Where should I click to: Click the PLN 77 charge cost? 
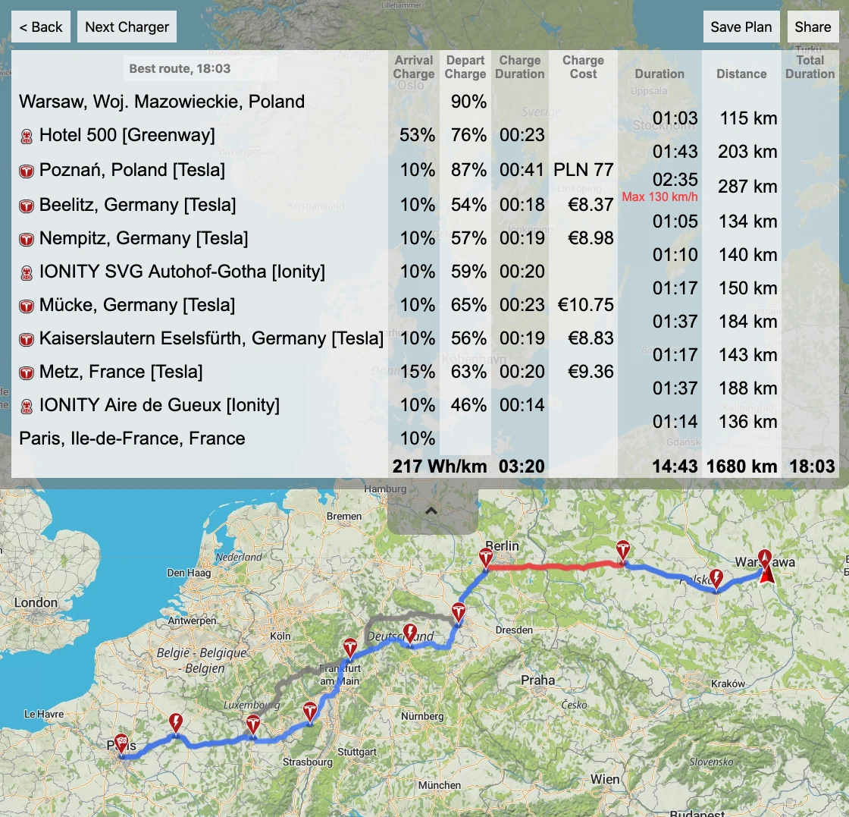[x=583, y=170]
